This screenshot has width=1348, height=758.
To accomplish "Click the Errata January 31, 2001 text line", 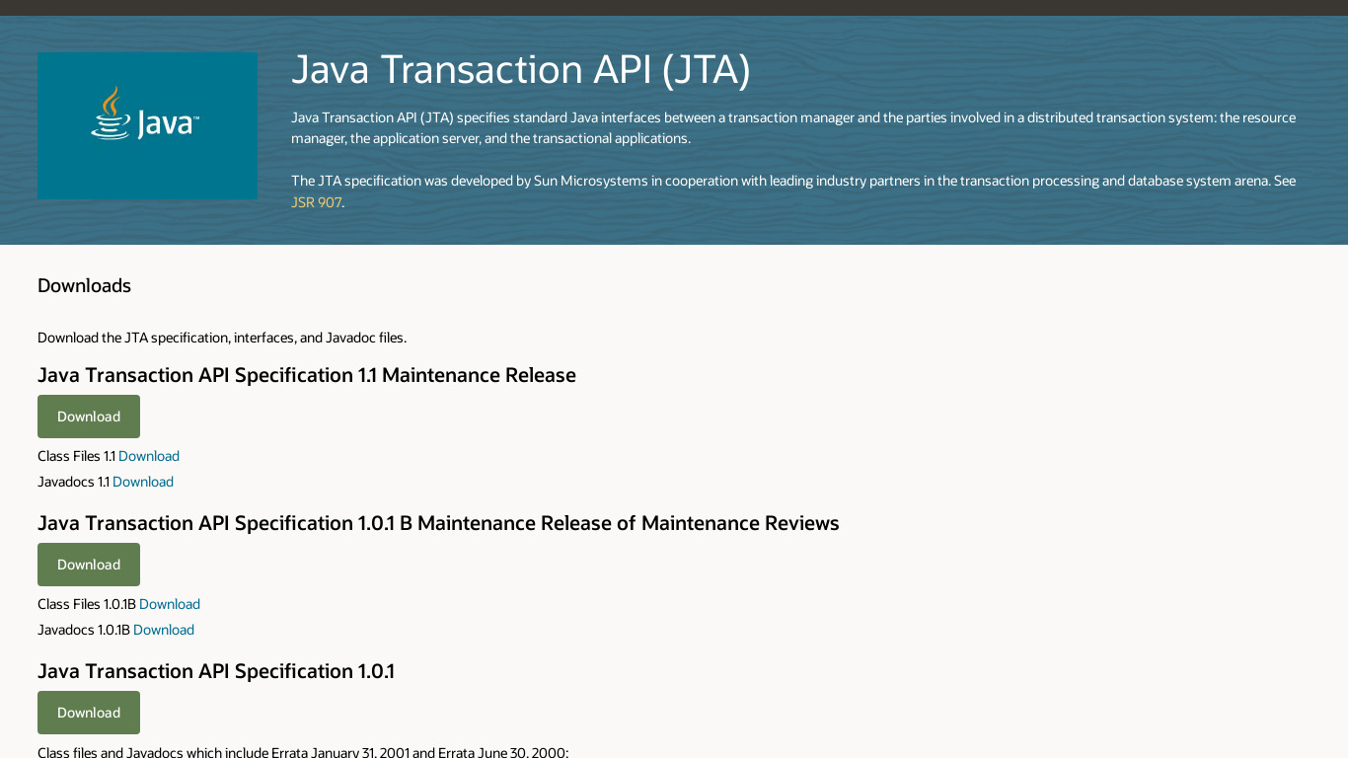I will point(303,752).
